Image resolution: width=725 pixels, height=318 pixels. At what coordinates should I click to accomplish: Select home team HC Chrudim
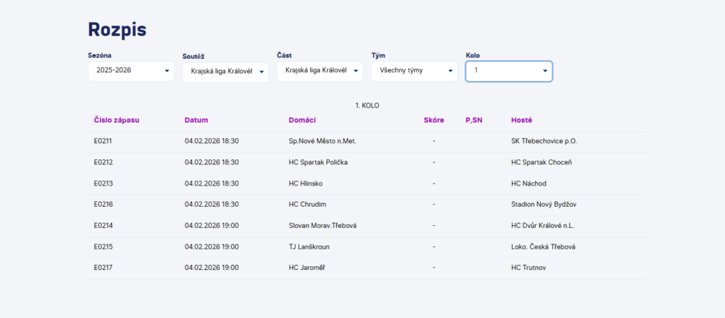(x=309, y=205)
